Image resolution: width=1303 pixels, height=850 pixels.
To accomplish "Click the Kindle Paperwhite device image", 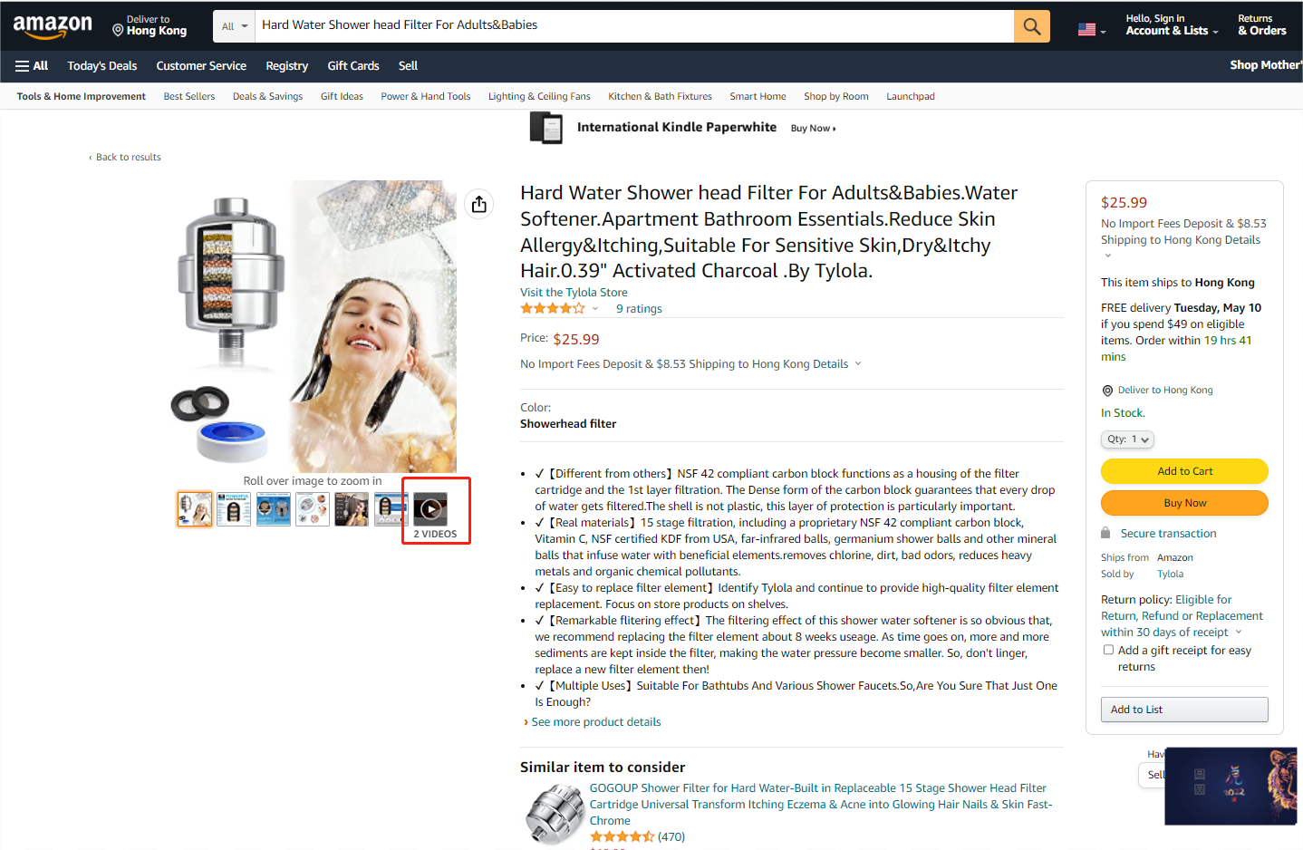I will tap(546, 128).
